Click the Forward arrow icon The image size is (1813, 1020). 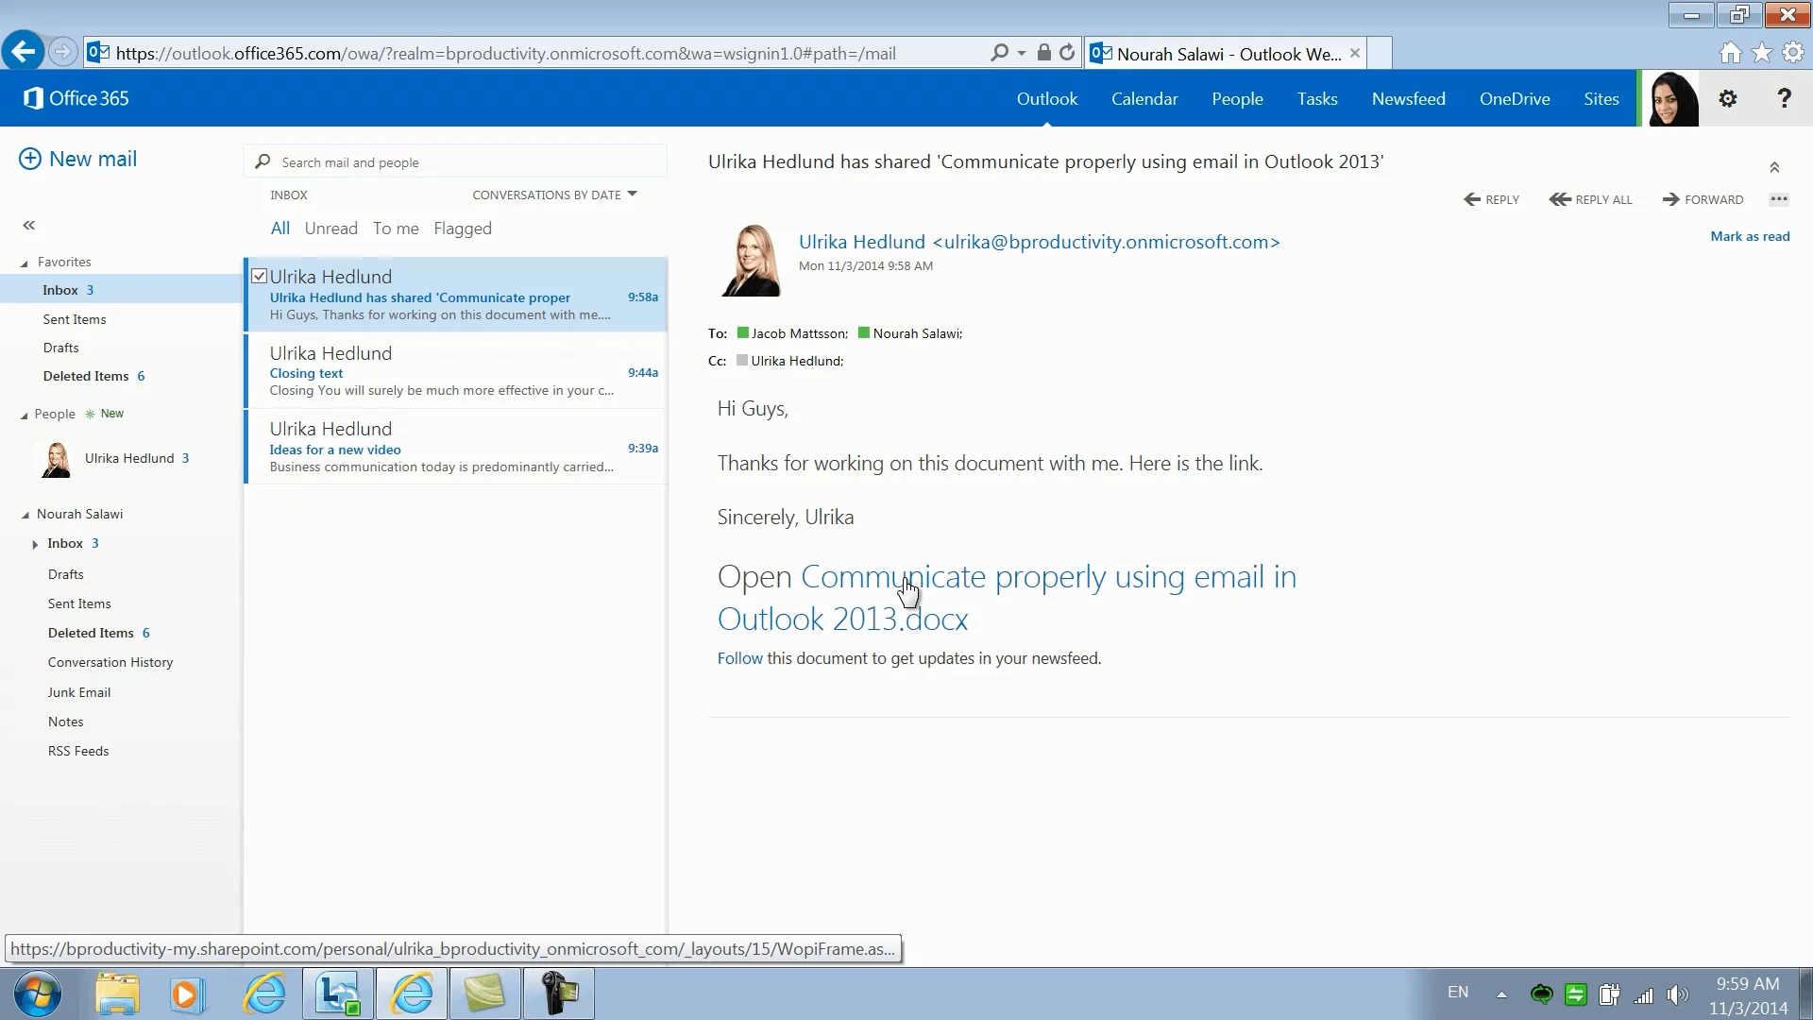click(1670, 199)
